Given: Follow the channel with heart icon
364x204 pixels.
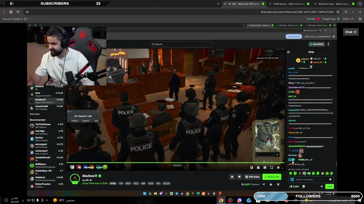Looking at the screenshot, I should pyautogui.click(x=239, y=177).
